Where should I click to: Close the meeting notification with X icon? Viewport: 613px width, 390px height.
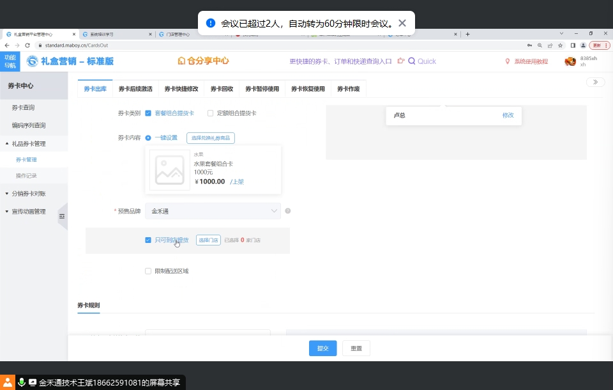[x=402, y=23]
